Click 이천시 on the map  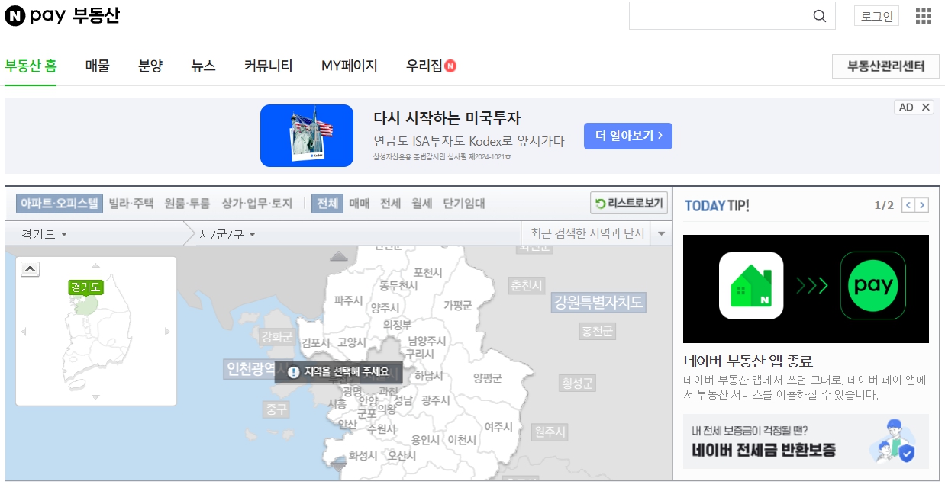(x=462, y=440)
